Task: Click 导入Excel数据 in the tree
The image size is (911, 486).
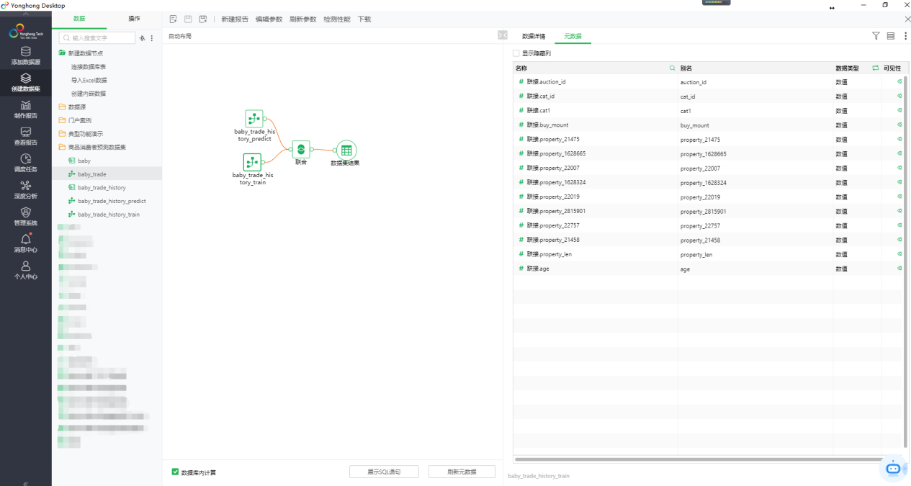Action: pyautogui.click(x=89, y=80)
